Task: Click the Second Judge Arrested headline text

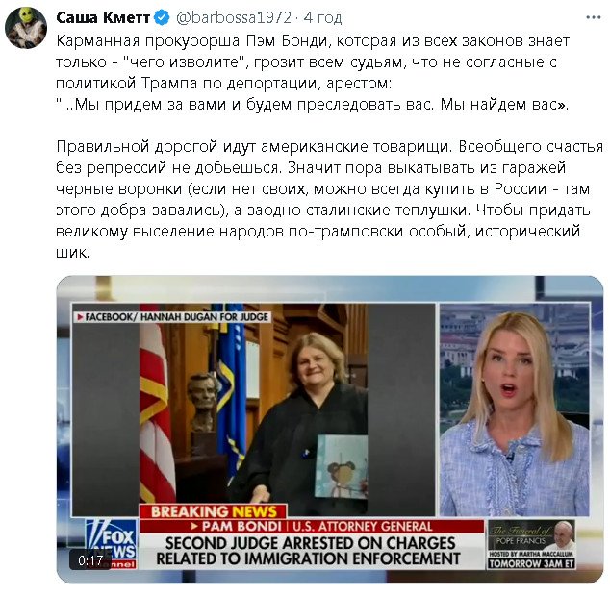Action: coord(309,551)
